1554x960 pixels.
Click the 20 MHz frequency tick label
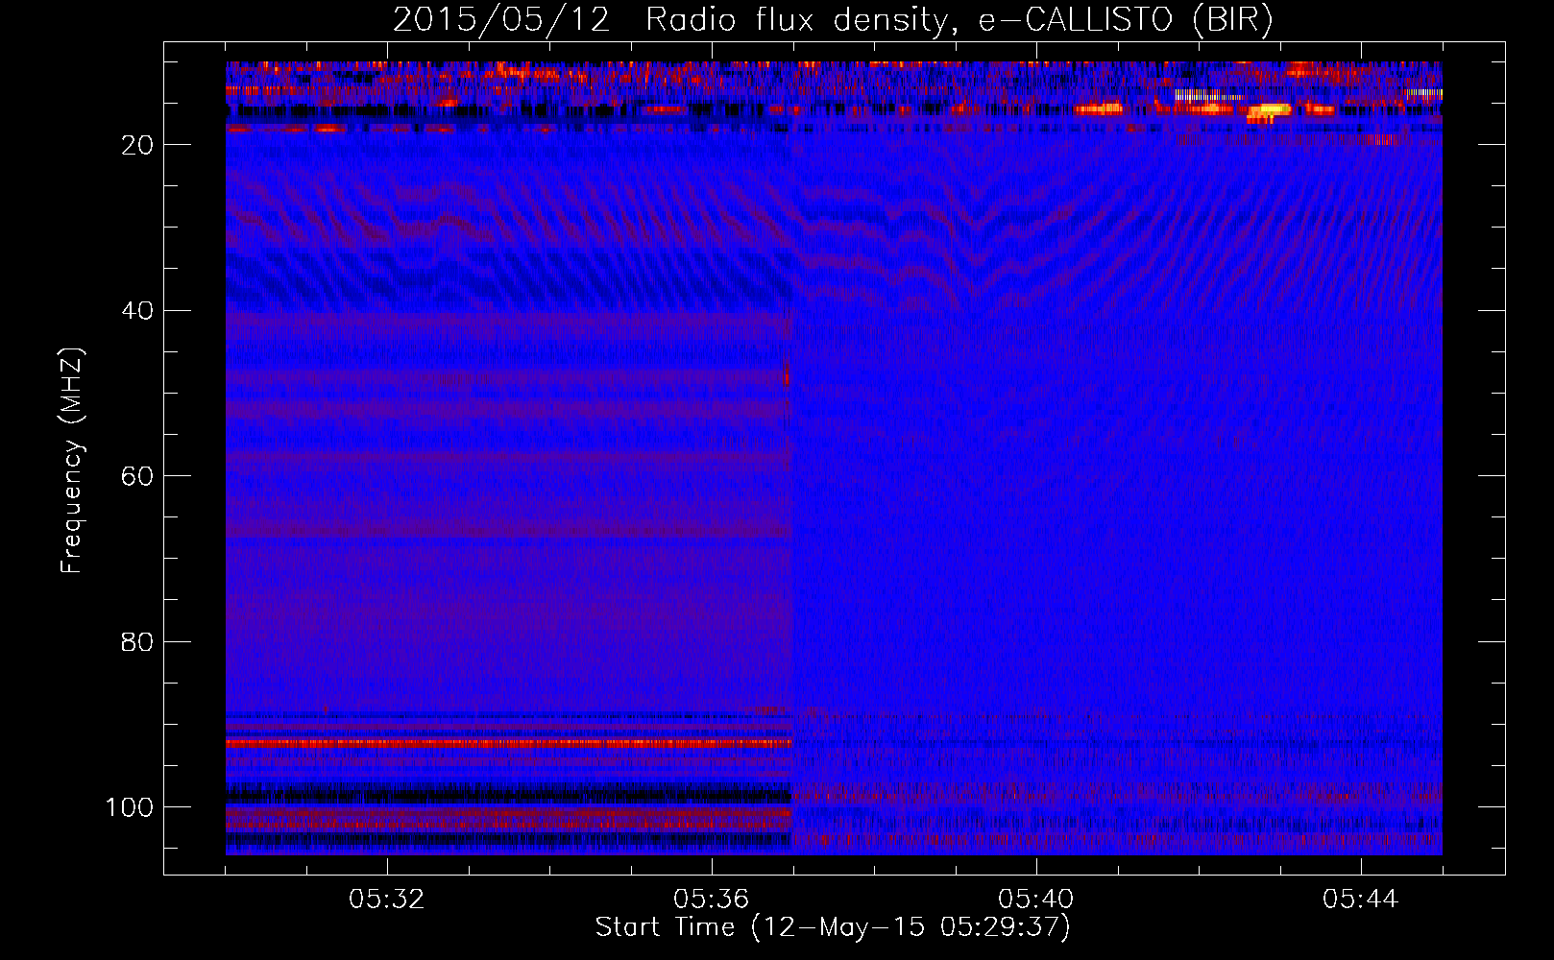138,145
